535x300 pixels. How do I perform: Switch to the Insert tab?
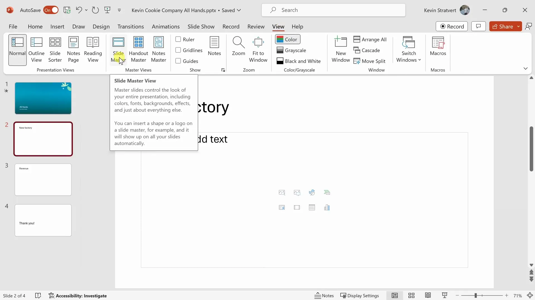(57, 26)
